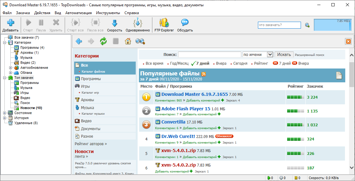Viewport: 355px width, 181px height.
Task: Select Архивы (1) category in the tree
Action: 30,52
